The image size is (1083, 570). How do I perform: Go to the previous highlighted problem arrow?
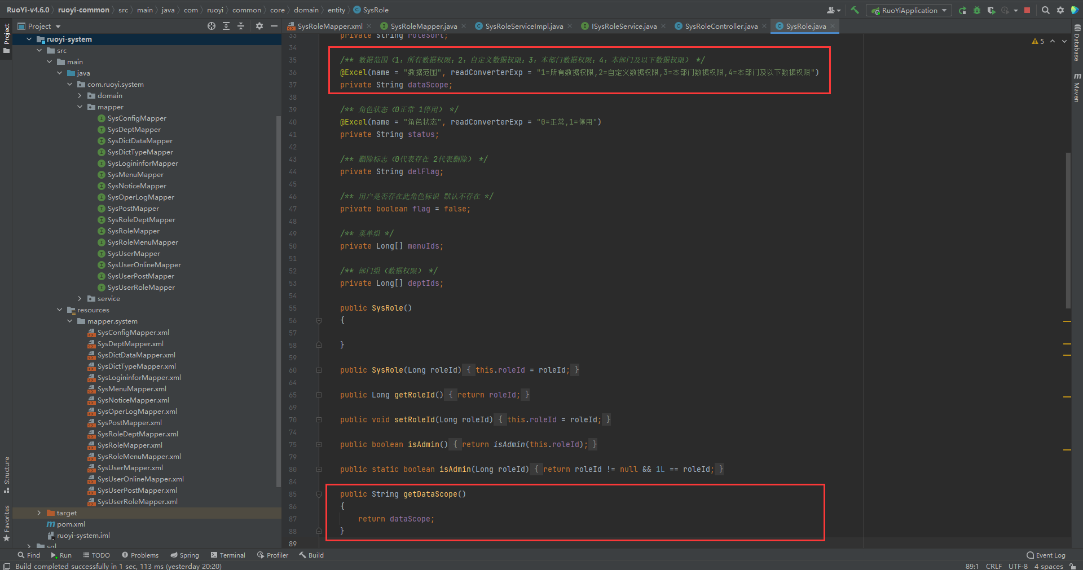(x=1053, y=41)
